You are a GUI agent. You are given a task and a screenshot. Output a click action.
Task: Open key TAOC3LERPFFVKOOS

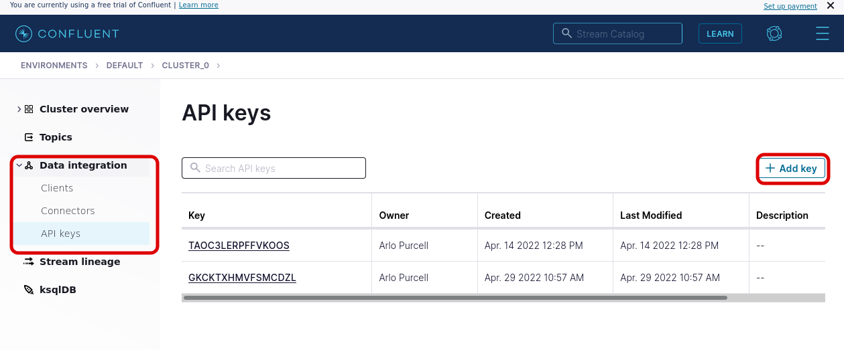(x=239, y=246)
